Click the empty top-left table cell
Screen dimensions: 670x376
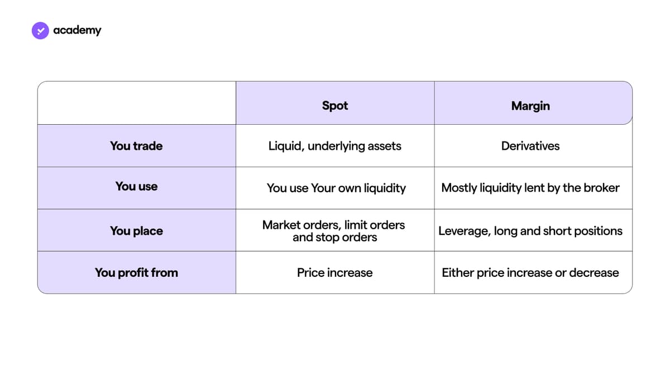coord(136,102)
